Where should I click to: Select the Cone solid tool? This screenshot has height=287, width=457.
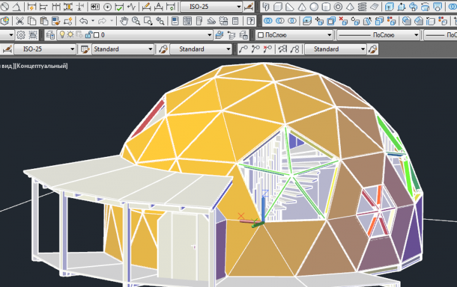click(302, 6)
